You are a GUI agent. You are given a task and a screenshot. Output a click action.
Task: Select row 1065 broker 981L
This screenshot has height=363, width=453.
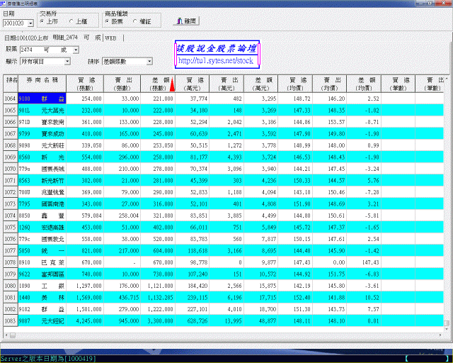[x=42, y=111]
